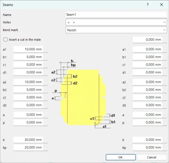
Task: Select the left b2 field with 5,000 mm
Action: (x=31, y=90)
